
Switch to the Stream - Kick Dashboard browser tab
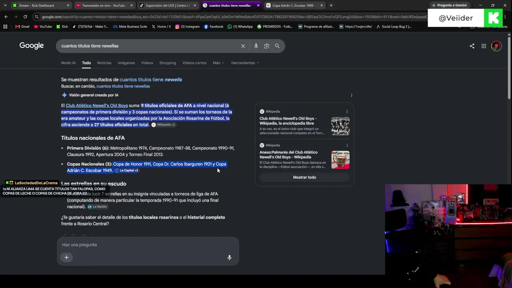pos(40,6)
